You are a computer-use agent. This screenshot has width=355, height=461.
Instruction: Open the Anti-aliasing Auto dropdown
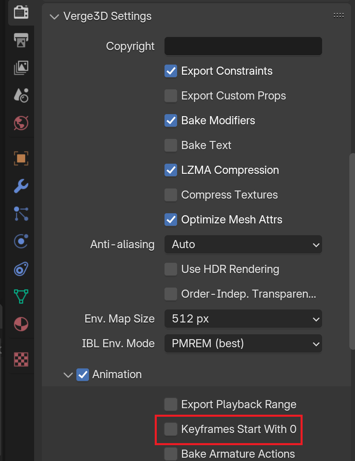243,245
